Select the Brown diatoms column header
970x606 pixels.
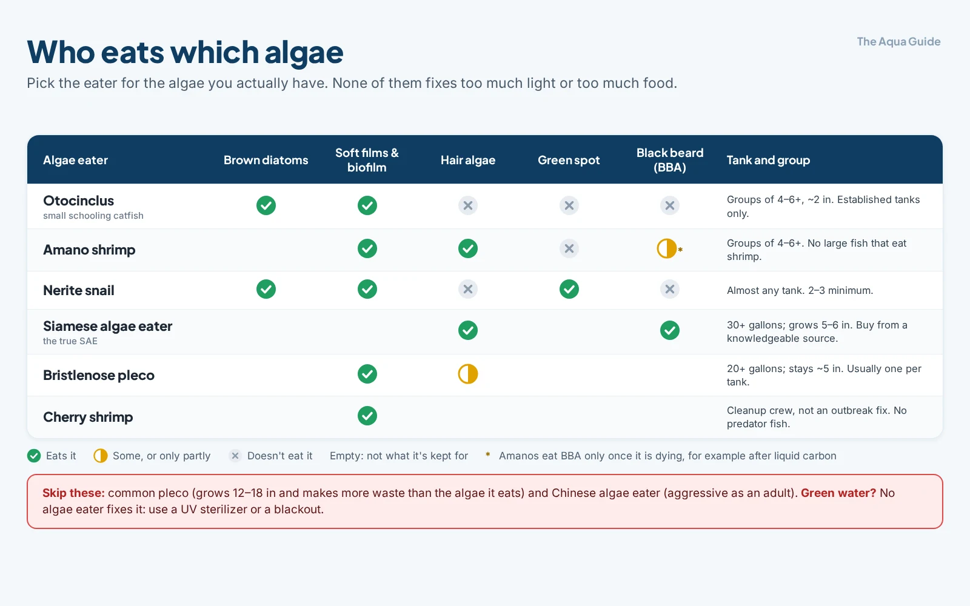coord(266,160)
